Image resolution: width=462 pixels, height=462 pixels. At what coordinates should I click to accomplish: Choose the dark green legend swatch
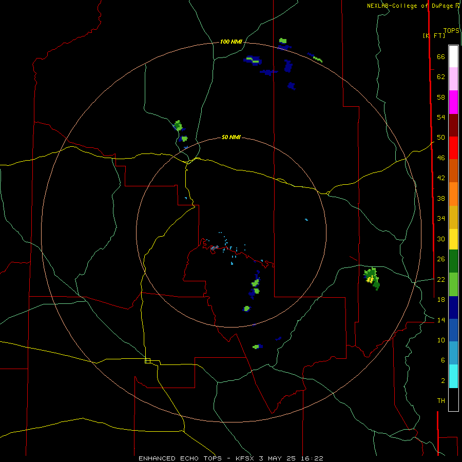(x=453, y=261)
